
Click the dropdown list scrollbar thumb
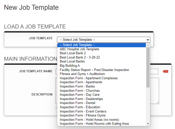tap(148, 67)
